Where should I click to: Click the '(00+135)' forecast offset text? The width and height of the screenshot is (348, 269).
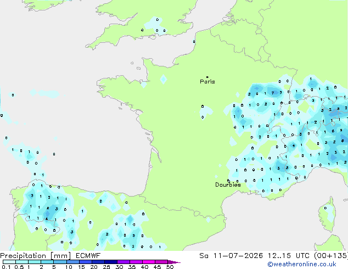tap(331, 256)
